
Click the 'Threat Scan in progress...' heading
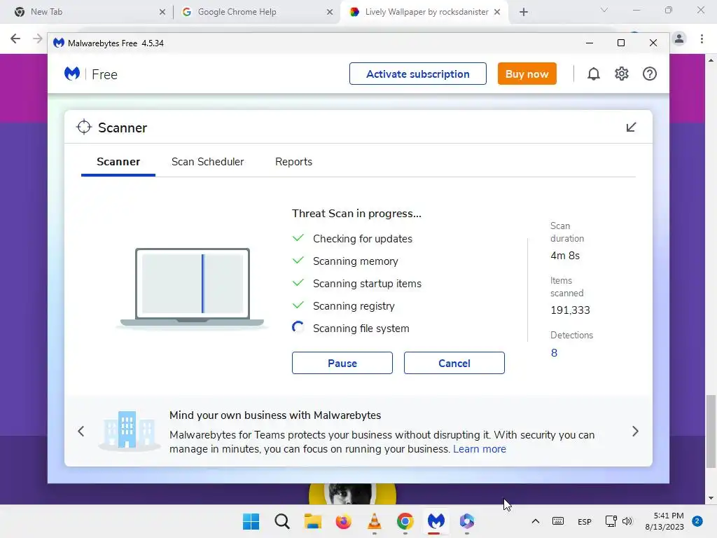pyautogui.click(x=356, y=214)
